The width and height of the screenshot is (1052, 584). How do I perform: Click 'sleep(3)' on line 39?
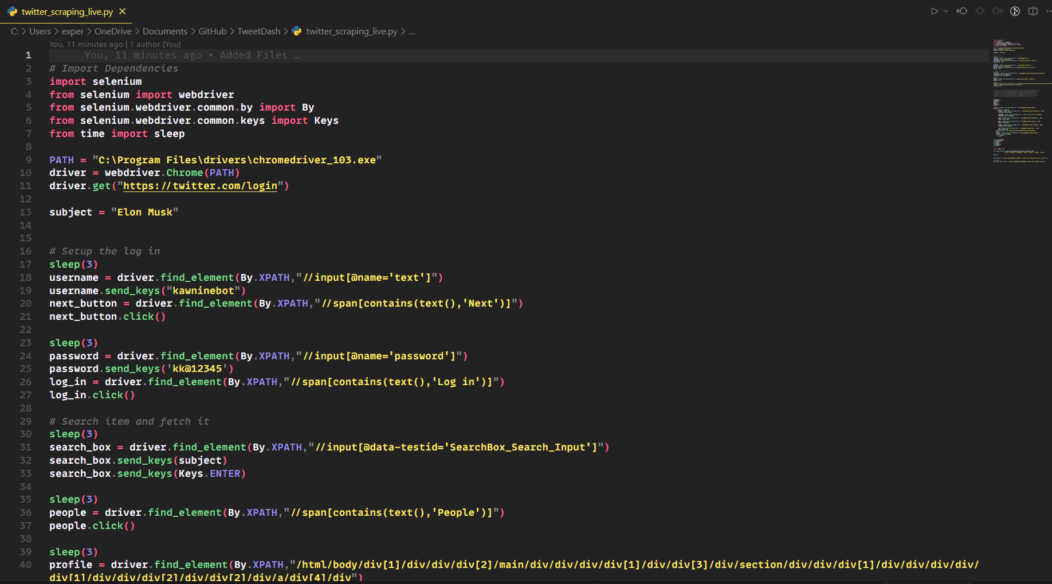[73, 552]
